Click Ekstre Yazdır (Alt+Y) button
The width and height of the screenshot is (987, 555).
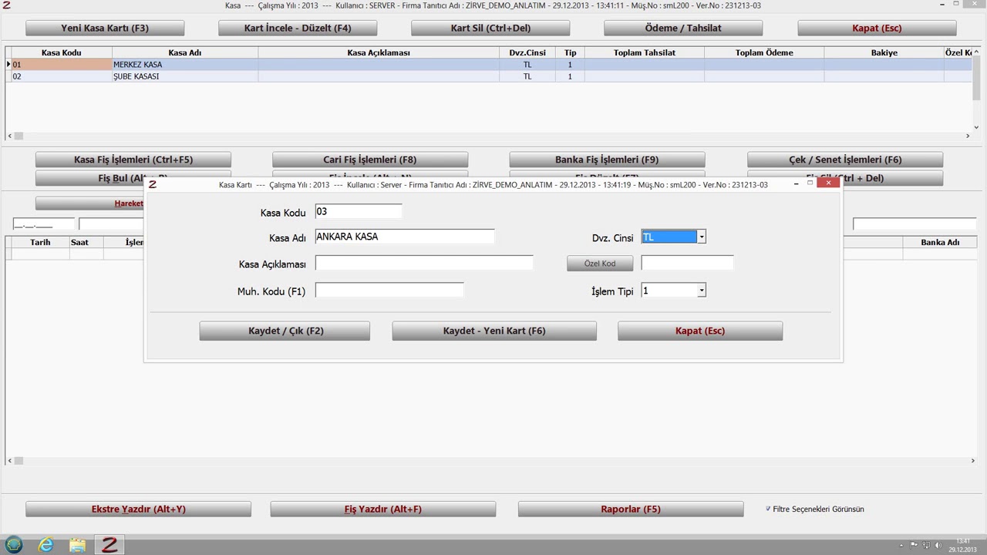coord(139,509)
